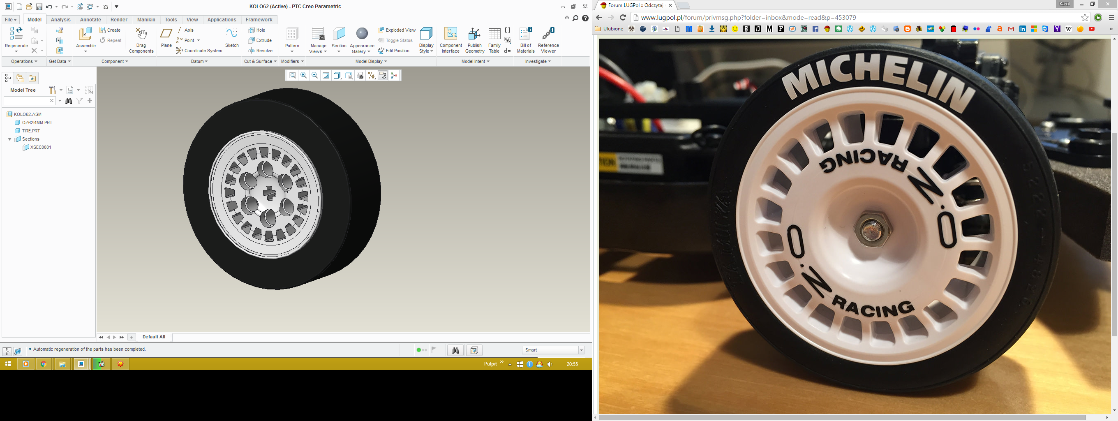Screen dimensions: 1118x421
Task: Click the Regenerate icon in Creo ribbon
Action: (x=16, y=34)
